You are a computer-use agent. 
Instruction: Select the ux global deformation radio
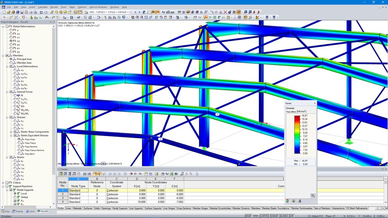[x=11, y=34]
